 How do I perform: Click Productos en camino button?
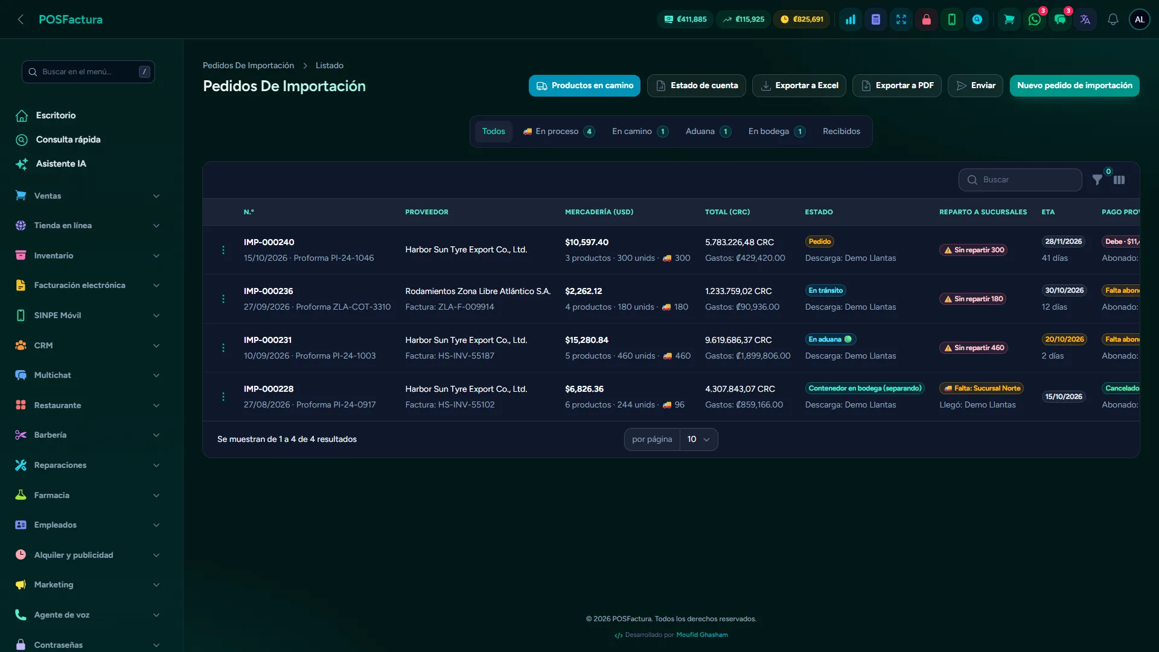click(x=584, y=86)
